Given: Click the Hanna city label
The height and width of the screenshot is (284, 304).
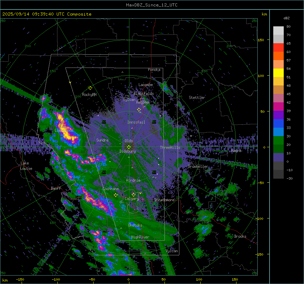Looking at the screenshot, I should [236, 151].
